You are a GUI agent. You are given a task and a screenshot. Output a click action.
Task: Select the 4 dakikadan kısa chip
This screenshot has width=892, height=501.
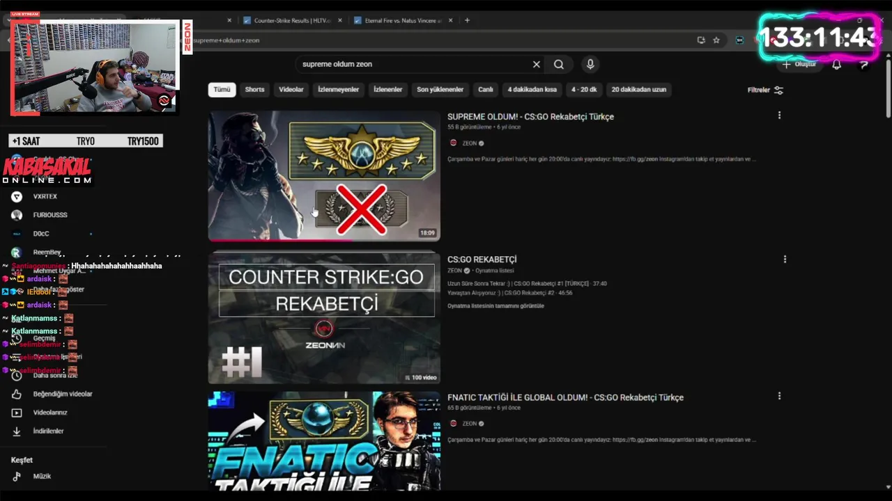pyautogui.click(x=532, y=90)
